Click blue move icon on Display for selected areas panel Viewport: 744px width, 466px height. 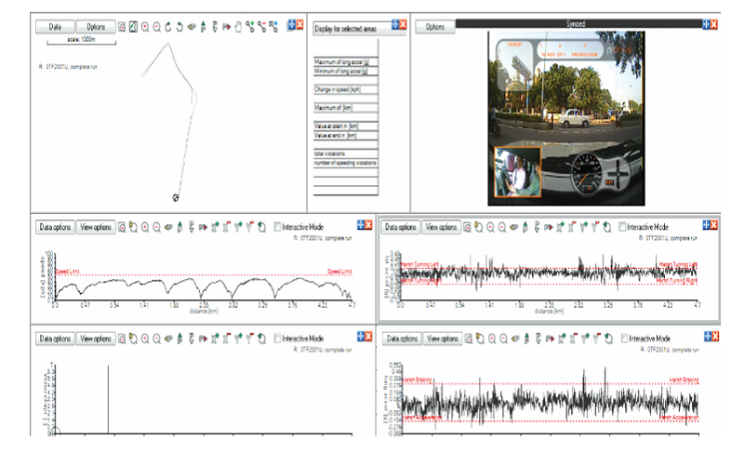396,25
